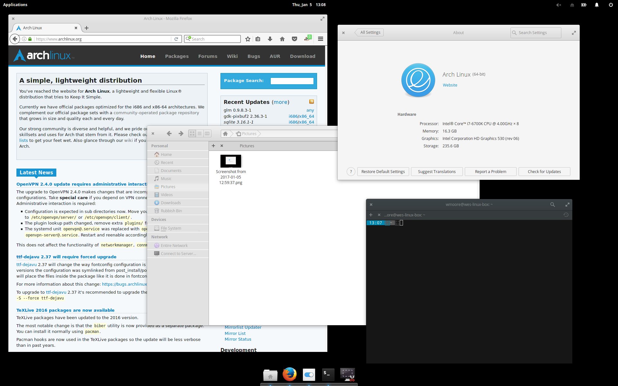Viewport: 618px width, 386px height.
Task: Open the Packages nav item on archlinux.org
Action: [x=177, y=56]
